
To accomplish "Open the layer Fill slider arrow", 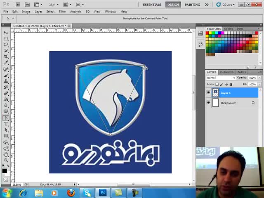I will click(259, 84).
